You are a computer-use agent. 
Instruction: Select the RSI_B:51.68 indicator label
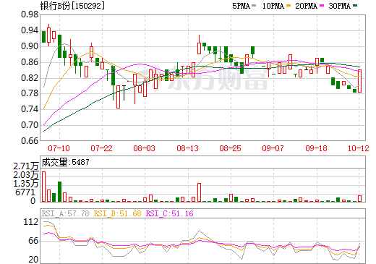pos(117,213)
